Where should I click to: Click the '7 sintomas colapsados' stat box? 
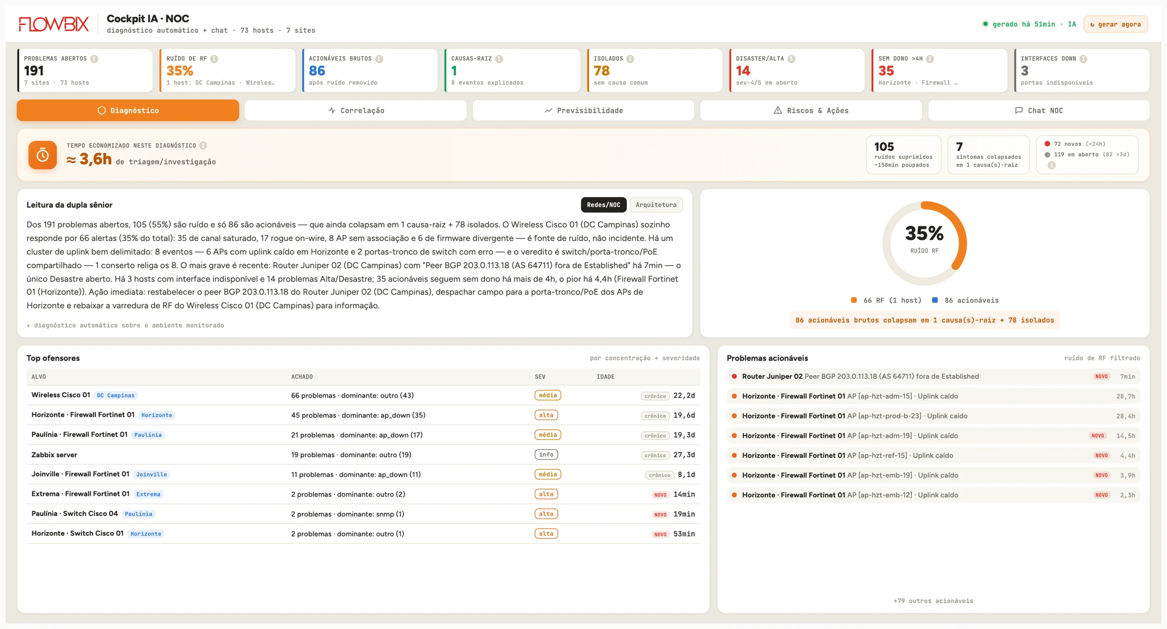(988, 155)
